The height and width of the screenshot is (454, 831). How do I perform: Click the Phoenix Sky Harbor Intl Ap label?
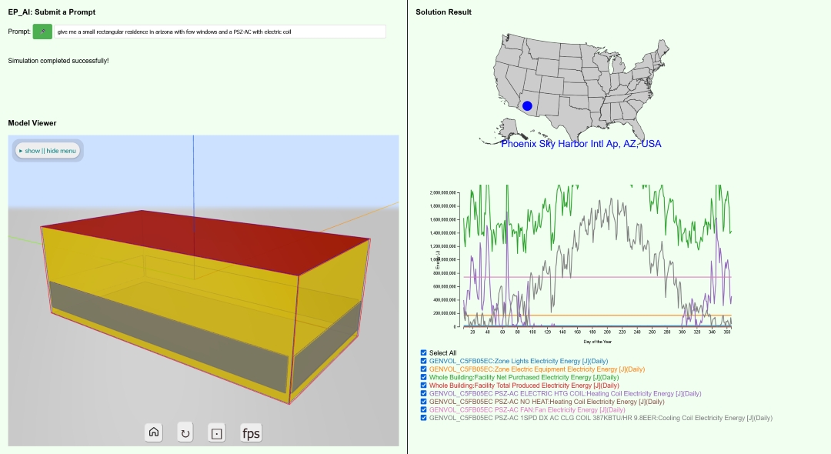click(581, 144)
